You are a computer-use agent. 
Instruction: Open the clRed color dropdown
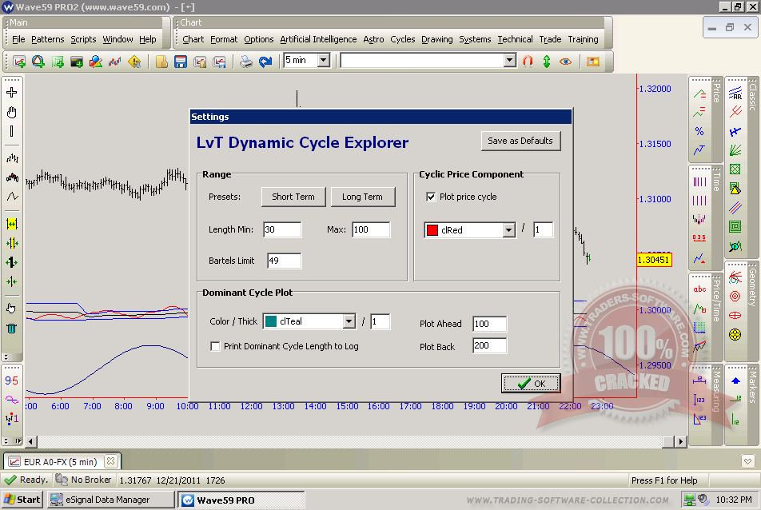[x=508, y=230]
